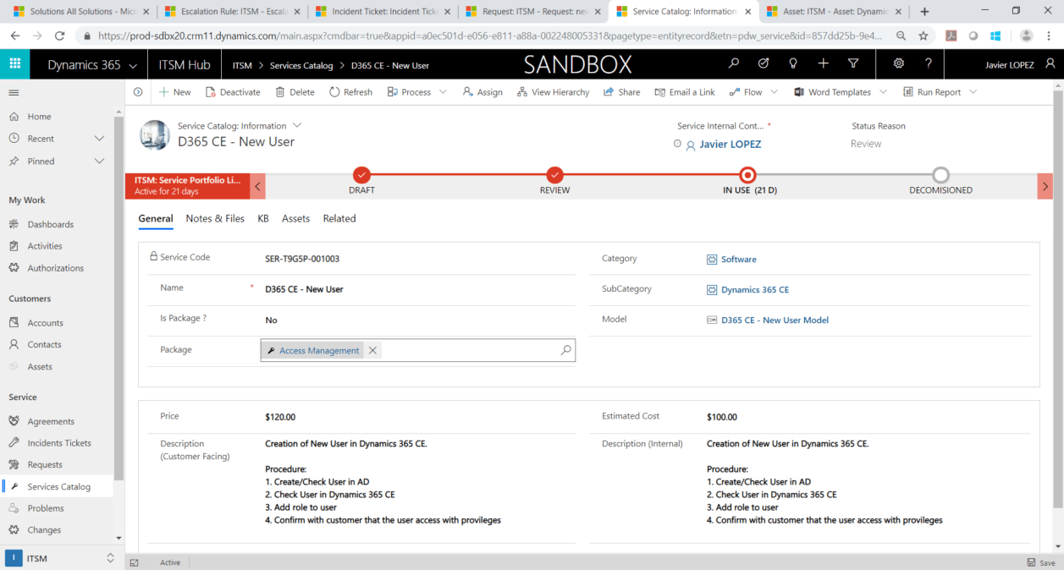Click Email a Link

pos(685,92)
